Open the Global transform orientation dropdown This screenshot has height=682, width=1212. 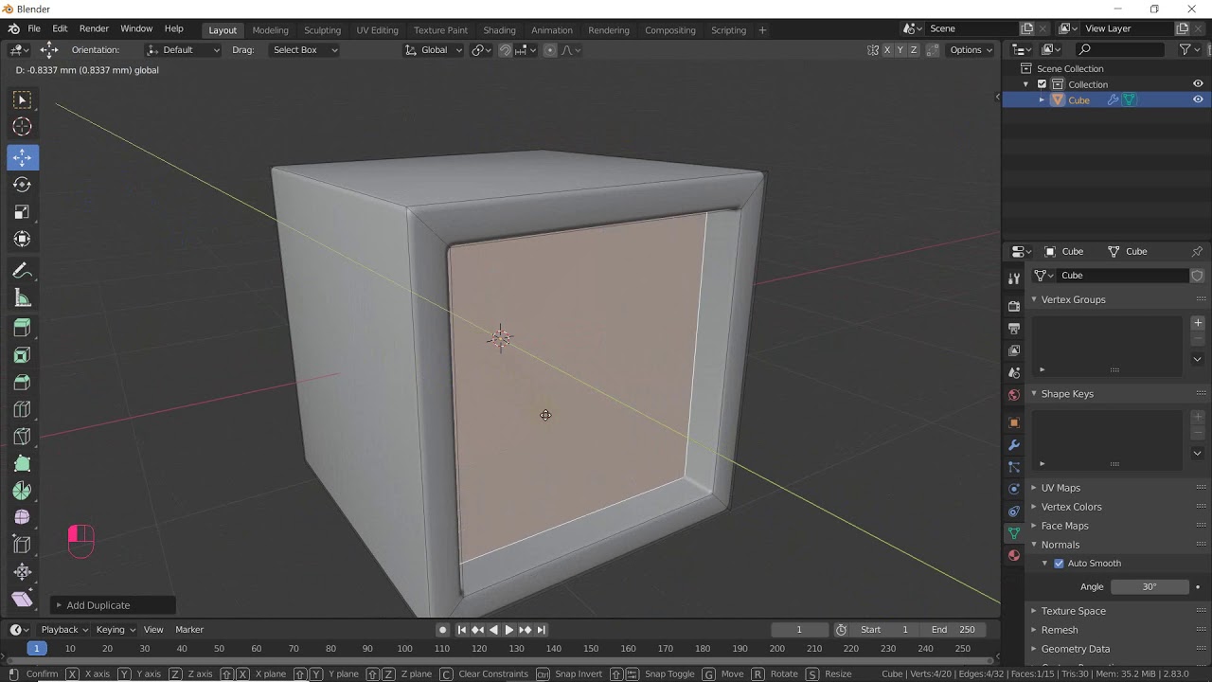coord(434,50)
